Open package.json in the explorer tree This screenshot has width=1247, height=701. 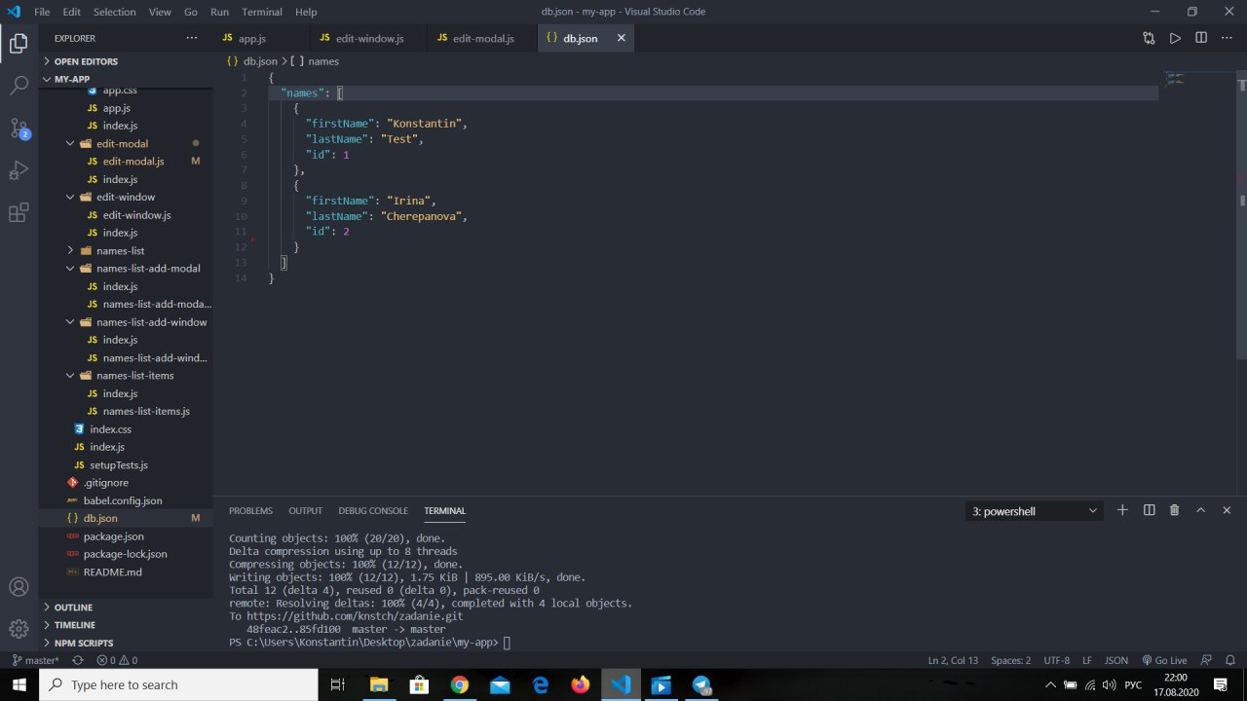(125, 535)
